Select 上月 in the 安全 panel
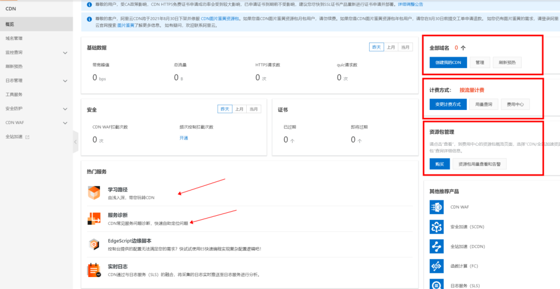 pyautogui.click(x=240, y=109)
